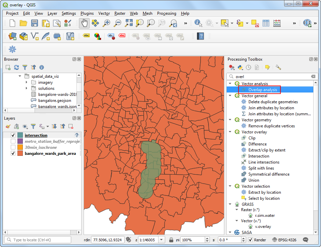Viewport: 321px width, 247px height.
Task: Select the Pan Map tool
Action: coord(84,23)
